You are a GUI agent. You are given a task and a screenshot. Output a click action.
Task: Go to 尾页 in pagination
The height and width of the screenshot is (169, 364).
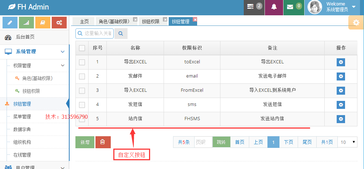tap(307, 142)
